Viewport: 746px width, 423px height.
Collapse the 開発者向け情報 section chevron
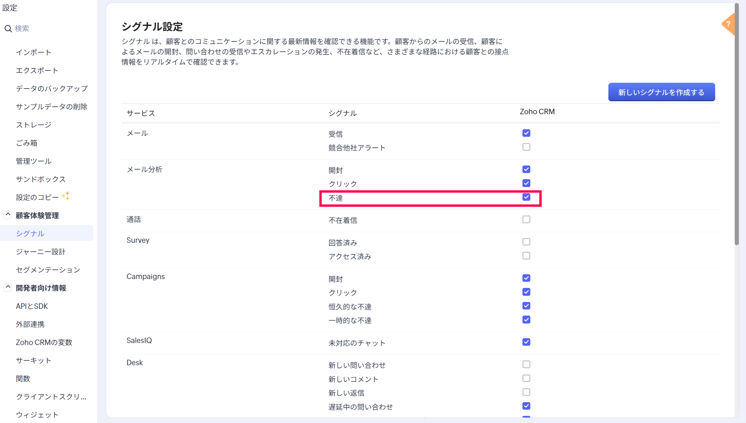[x=8, y=287]
